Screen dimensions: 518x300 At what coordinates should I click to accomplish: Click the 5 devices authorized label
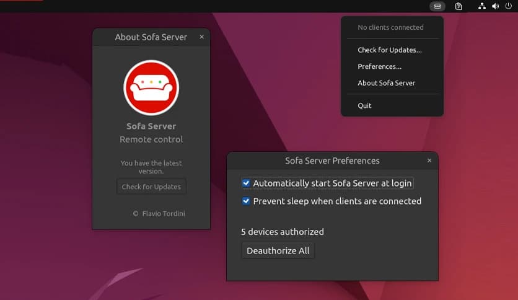pos(283,232)
